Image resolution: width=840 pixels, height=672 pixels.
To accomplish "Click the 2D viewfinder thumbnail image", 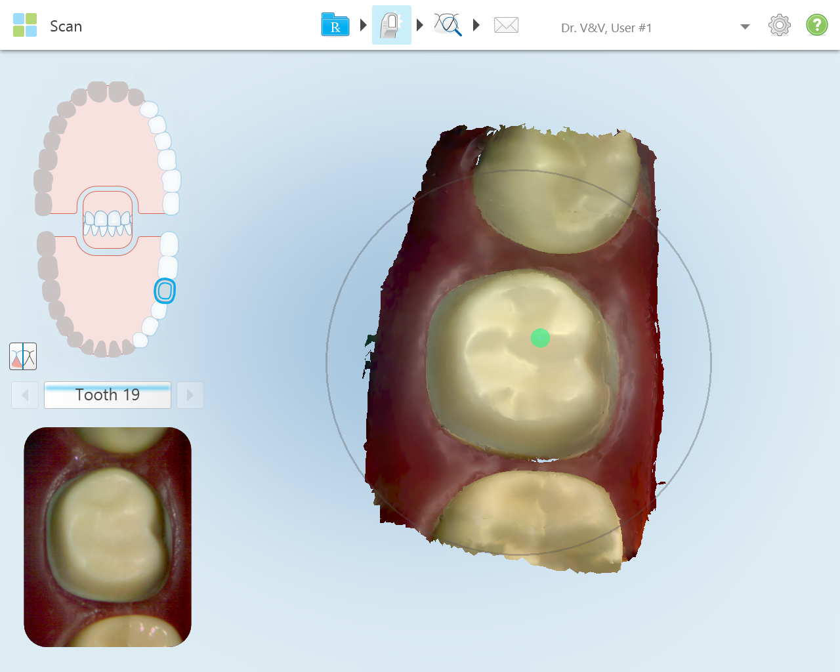I will tap(108, 537).
